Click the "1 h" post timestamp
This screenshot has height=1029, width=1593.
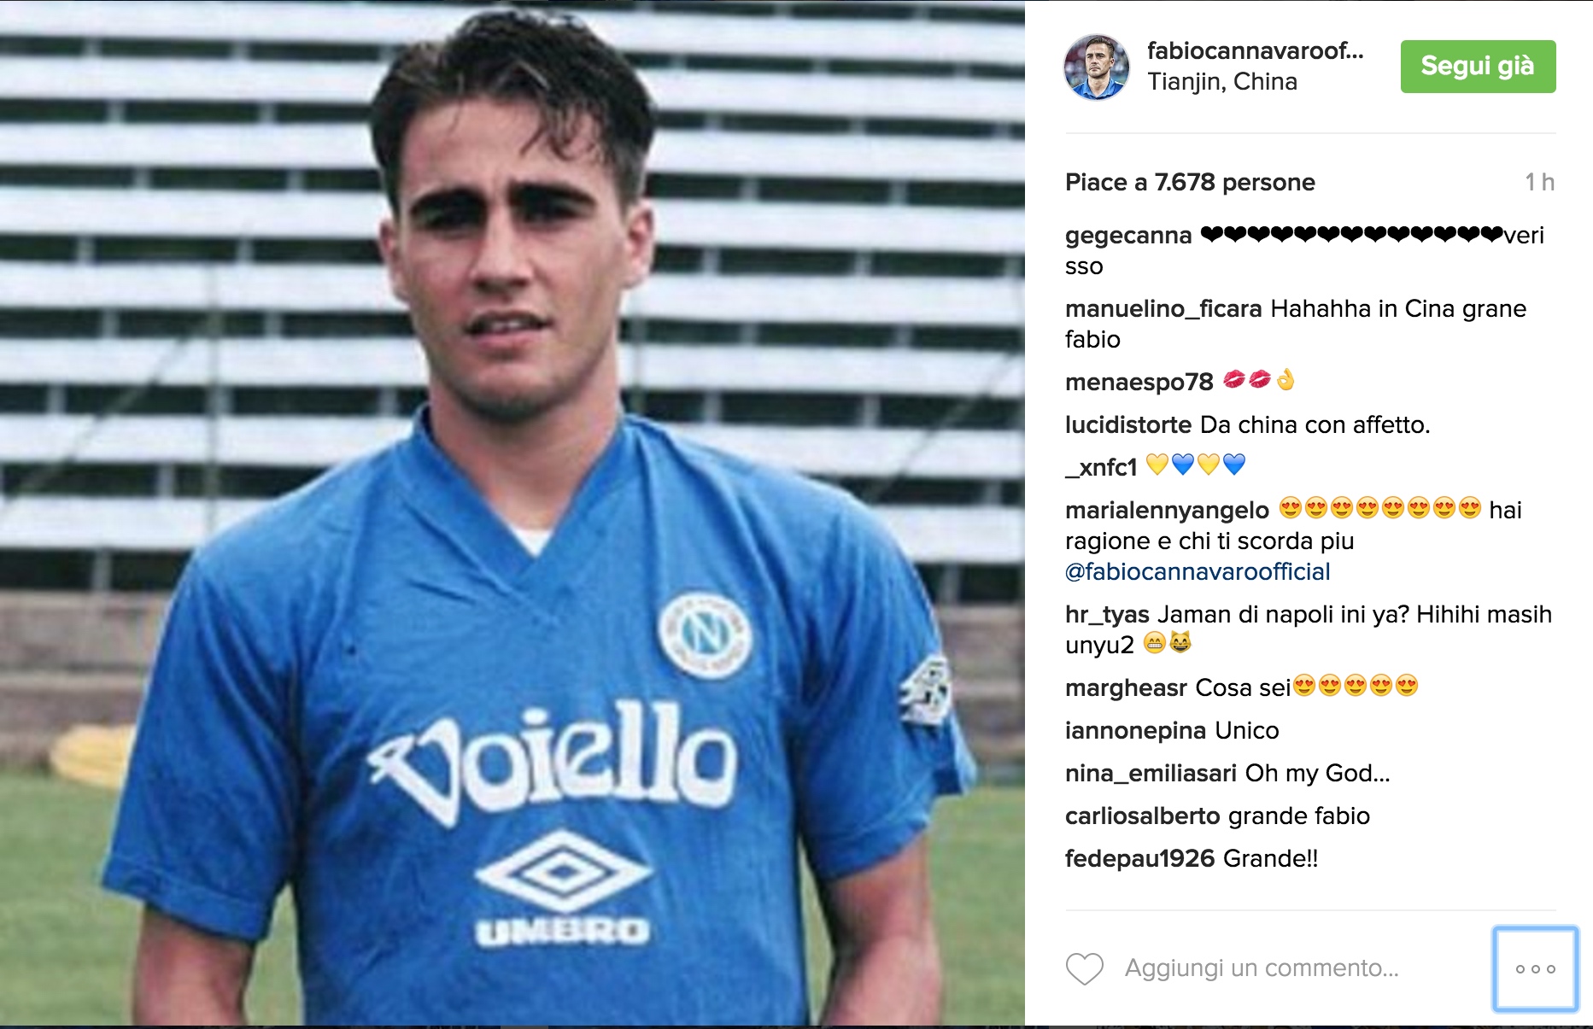pos(1539,182)
